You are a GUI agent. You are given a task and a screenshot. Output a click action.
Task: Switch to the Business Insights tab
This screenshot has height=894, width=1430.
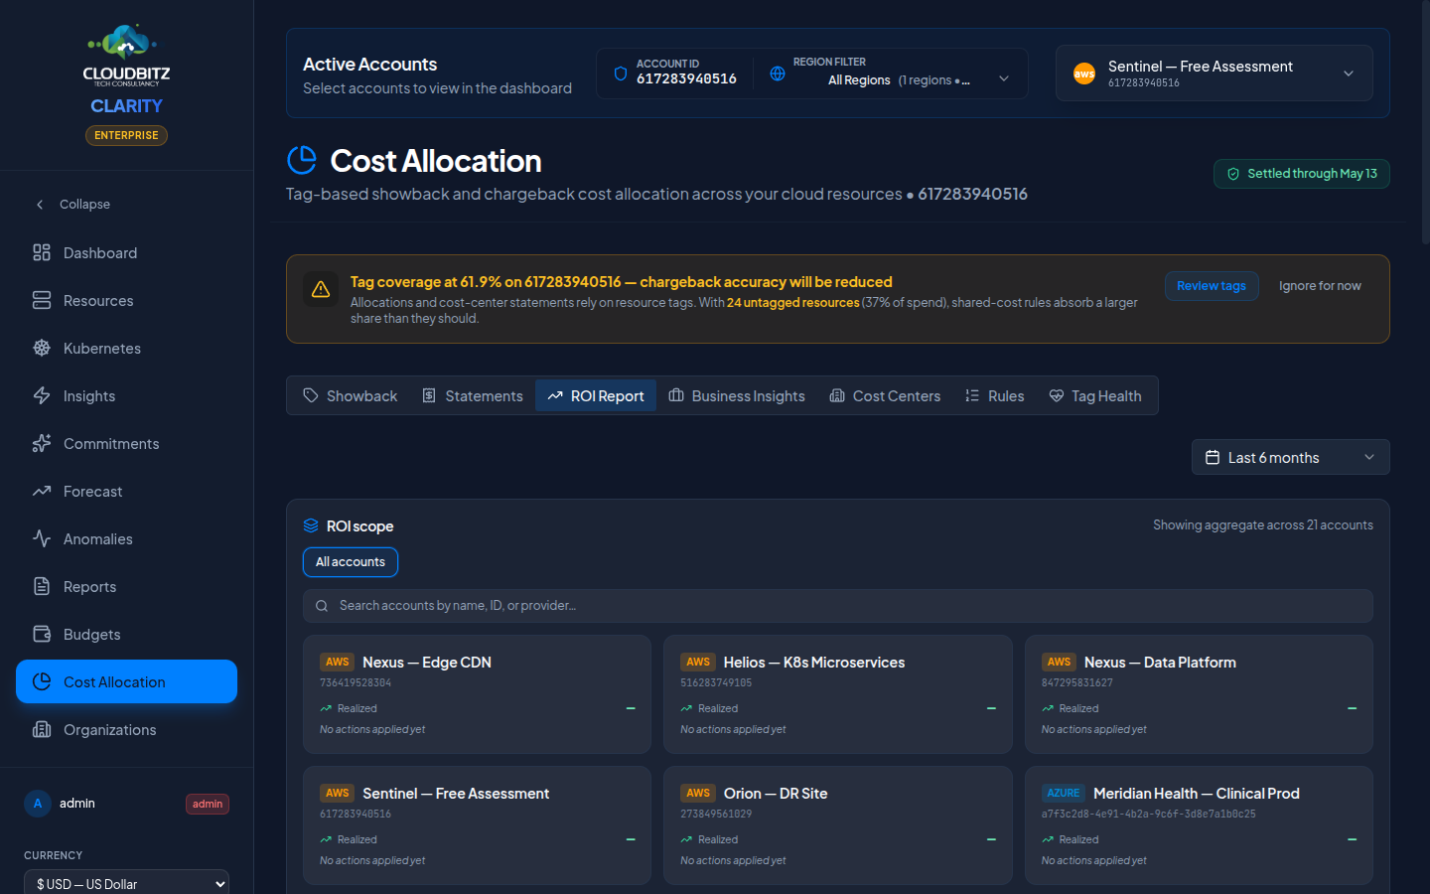pos(737,395)
